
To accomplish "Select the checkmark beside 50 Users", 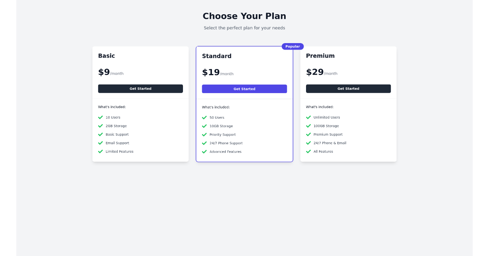I will 204,117.
